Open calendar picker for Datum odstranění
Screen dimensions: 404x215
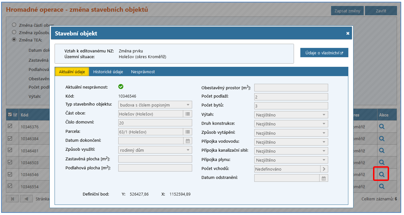point(324,178)
